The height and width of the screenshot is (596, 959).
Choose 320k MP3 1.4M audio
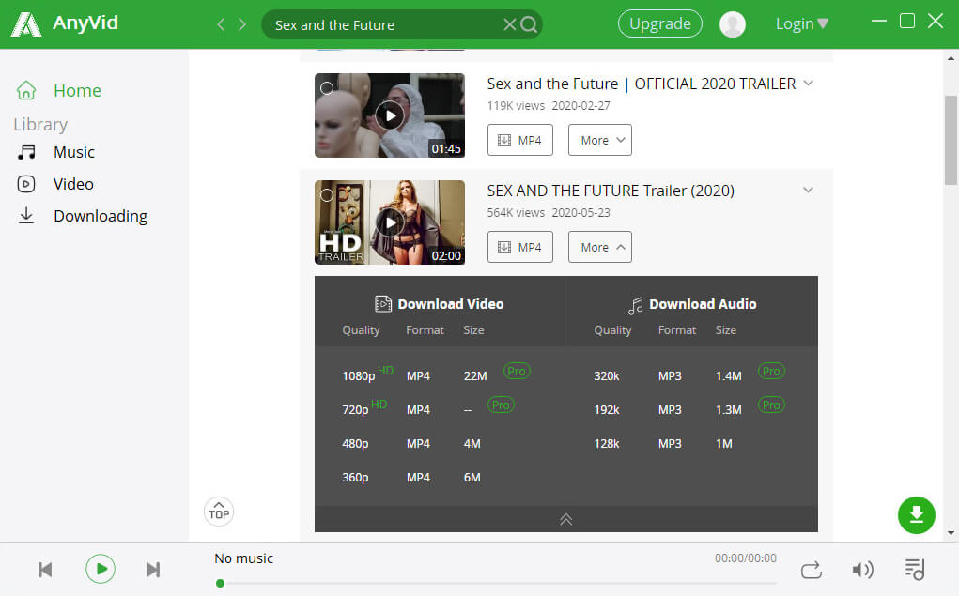coord(690,374)
